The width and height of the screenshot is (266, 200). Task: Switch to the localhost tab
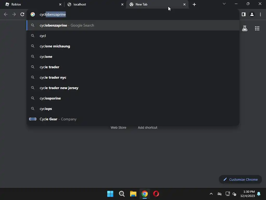pyautogui.click(x=95, y=4)
